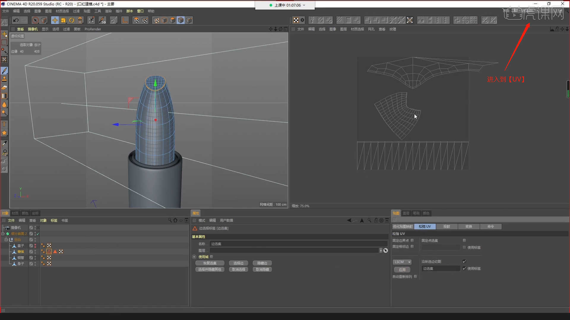Viewport: 570px width, 320px height.
Task: Toggle green check on 细分曲面.2 object
Action: pos(38,234)
